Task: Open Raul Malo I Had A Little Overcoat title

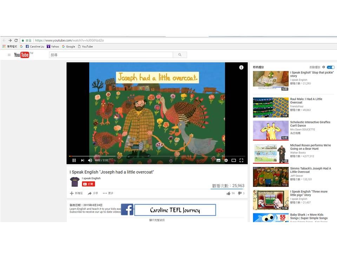Action: (x=306, y=101)
